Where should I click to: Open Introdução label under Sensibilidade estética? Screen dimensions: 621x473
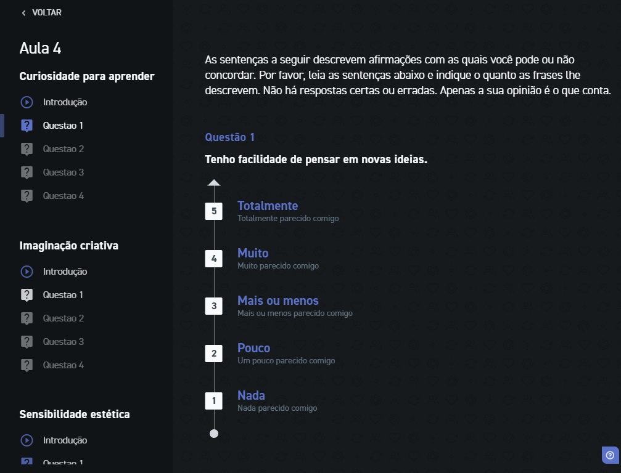(65, 440)
